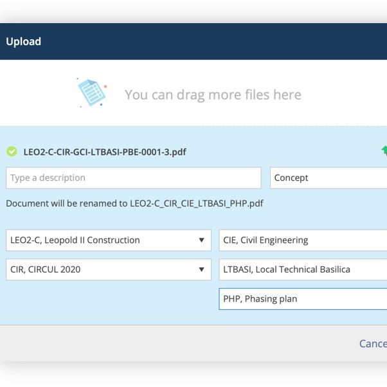
Task: Open the PHP, Phasing plan selector
Action: pyautogui.click(x=303, y=299)
